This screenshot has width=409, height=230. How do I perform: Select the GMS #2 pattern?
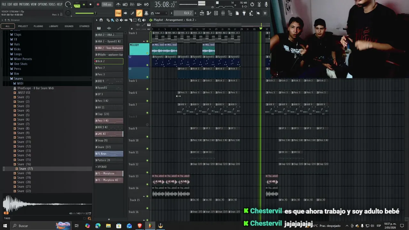point(109,134)
